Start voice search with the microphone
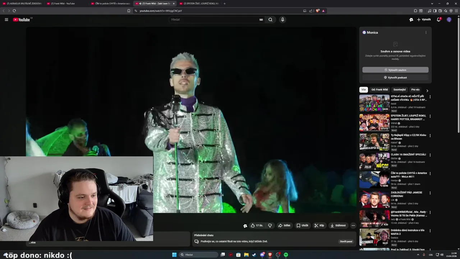 pyautogui.click(x=282, y=19)
